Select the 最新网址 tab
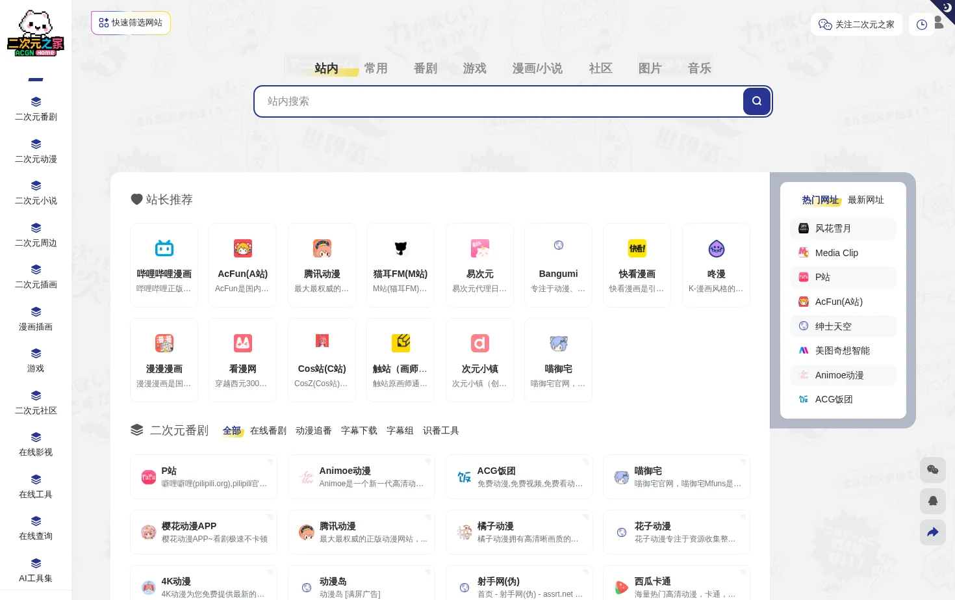This screenshot has width=955, height=600. 865,200
